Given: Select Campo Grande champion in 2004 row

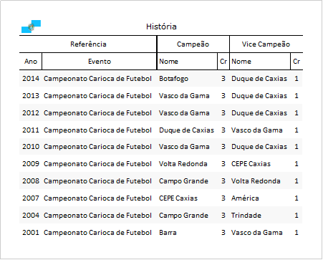Looking at the screenshot, I should 183,216.
